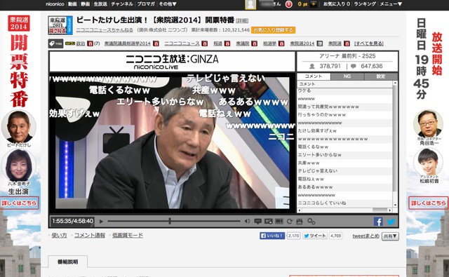Click the お気に入り登録する button

273,30
